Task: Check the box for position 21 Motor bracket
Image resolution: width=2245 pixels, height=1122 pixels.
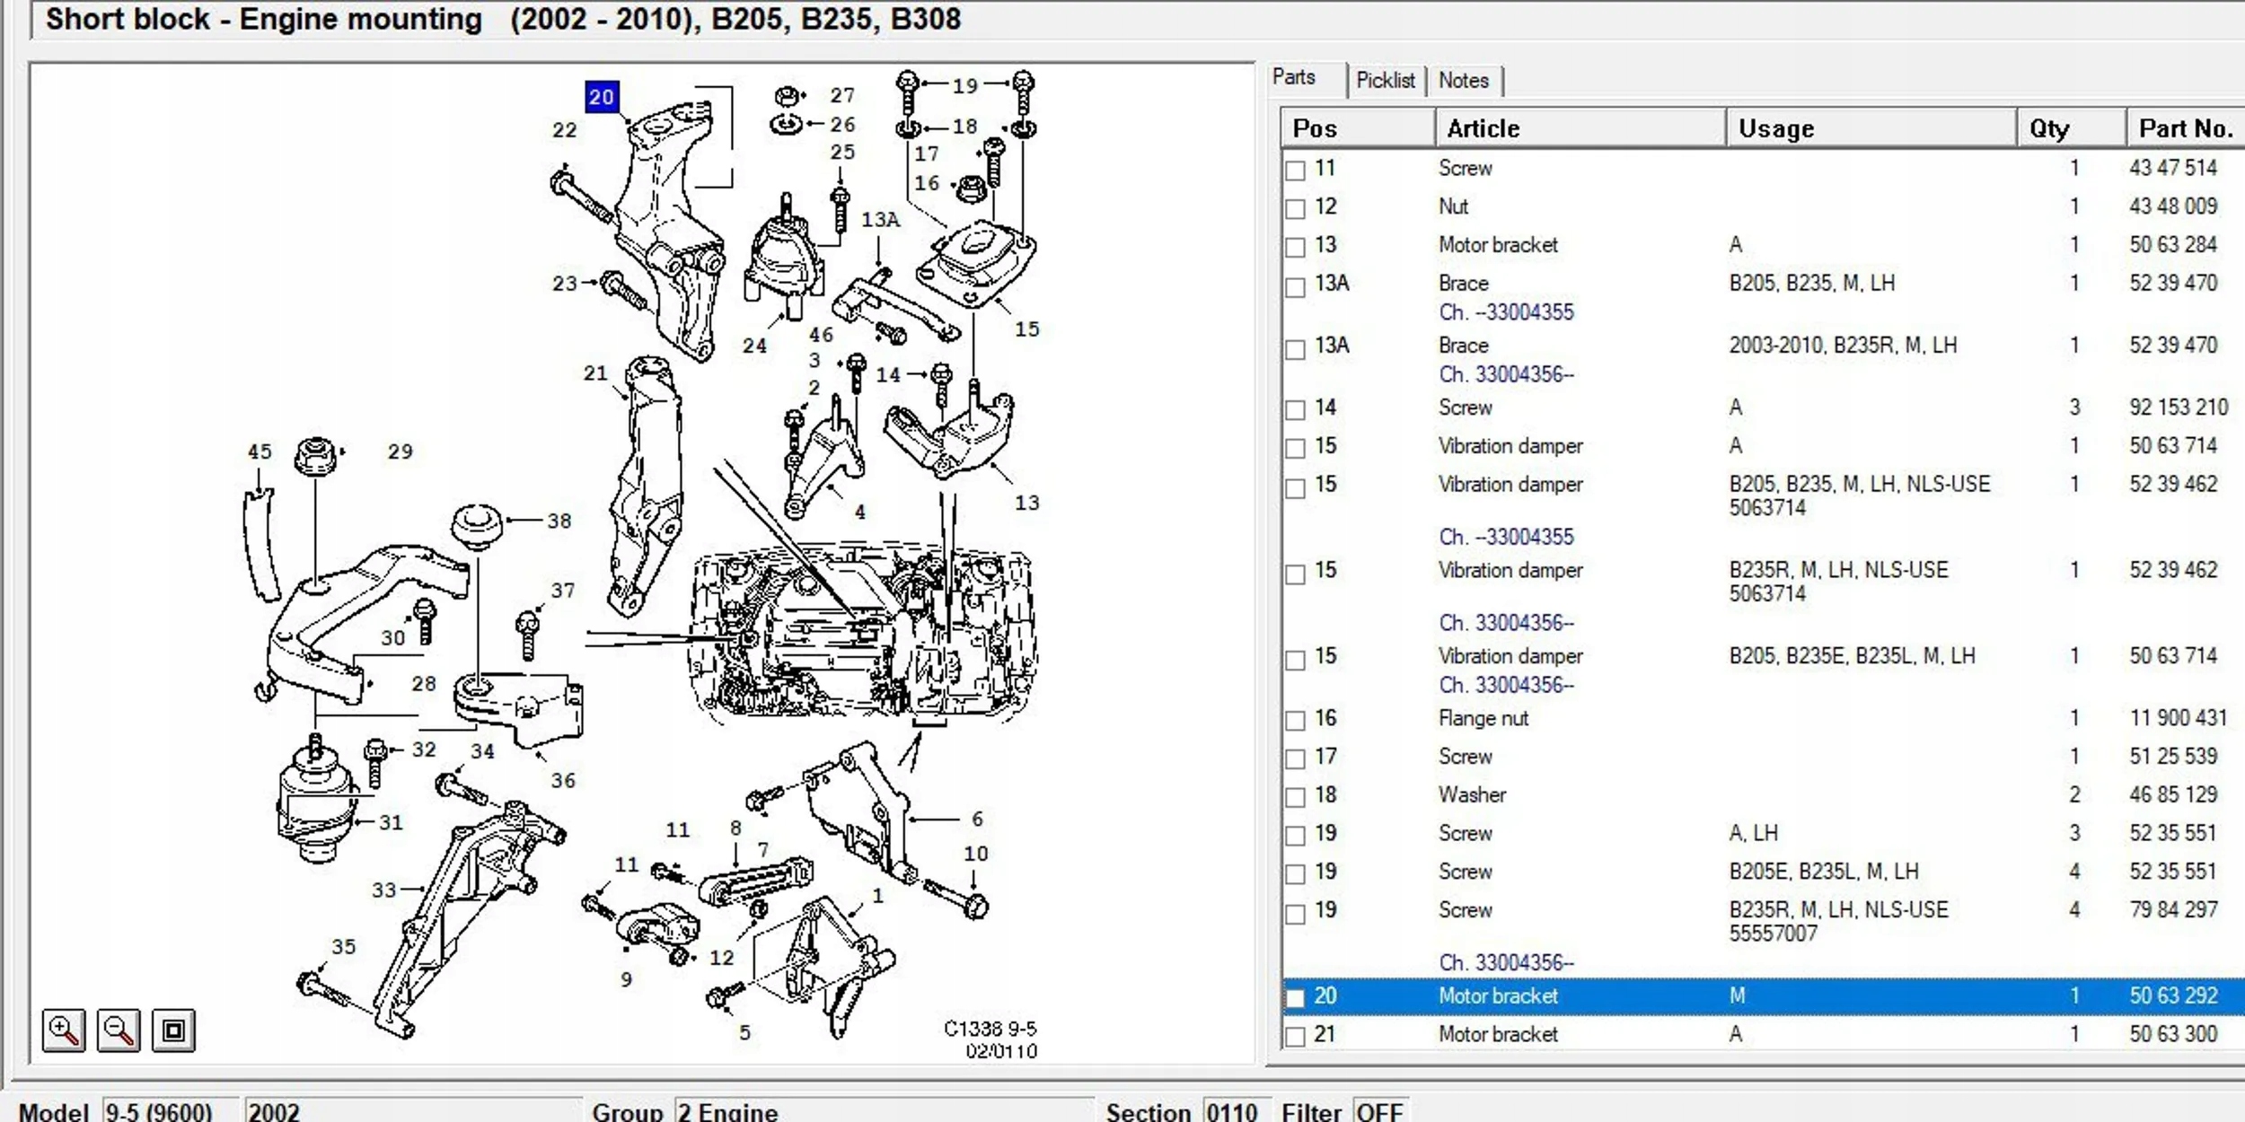Action: click(1295, 1036)
